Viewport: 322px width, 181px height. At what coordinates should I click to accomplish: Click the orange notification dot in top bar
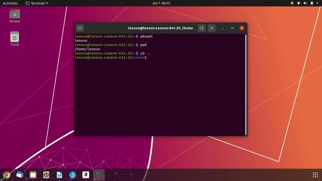pyautogui.click(x=292, y=3)
